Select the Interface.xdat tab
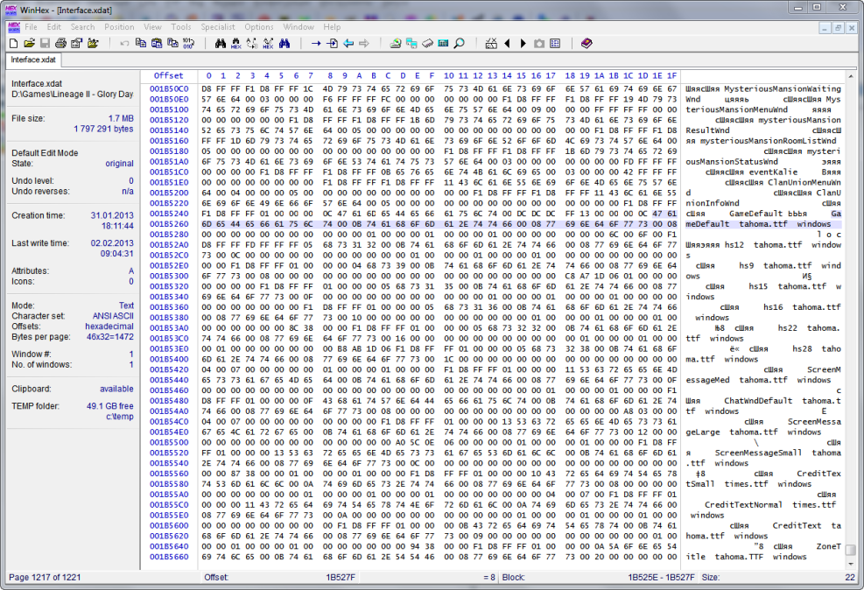Viewport: 864px width, 590px height. [33, 60]
